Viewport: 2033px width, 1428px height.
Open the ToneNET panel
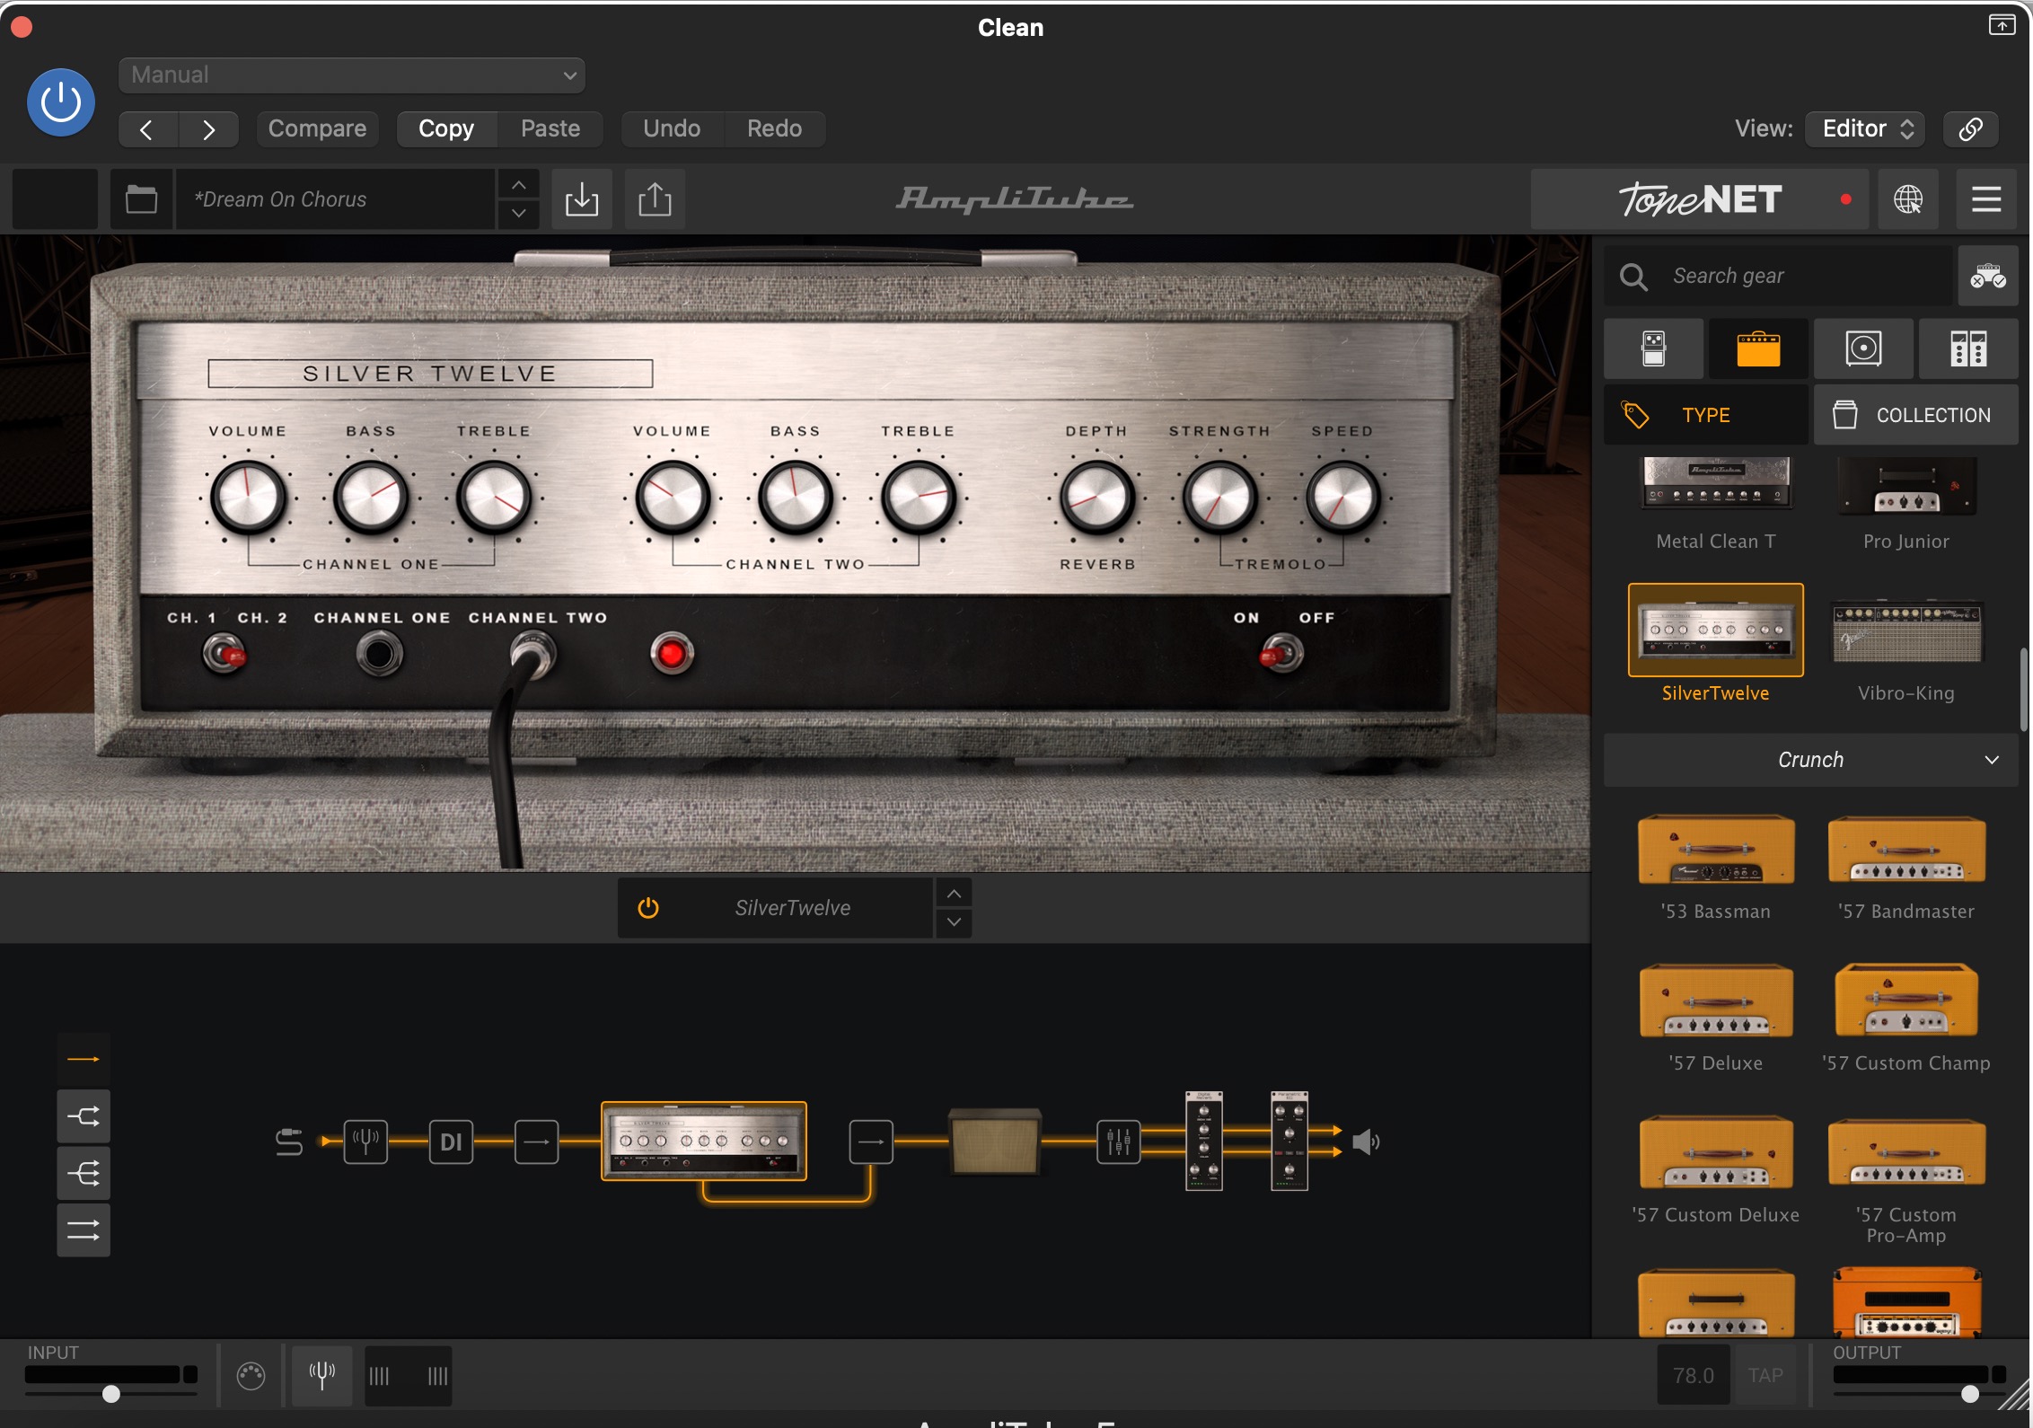point(1699,199)
